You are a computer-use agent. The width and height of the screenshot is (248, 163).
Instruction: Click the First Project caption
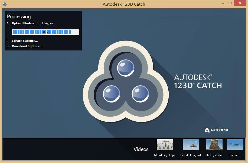[x=191, y=155]
